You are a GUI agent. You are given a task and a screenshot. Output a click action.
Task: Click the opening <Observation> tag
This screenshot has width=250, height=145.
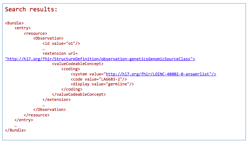point(48,38)
